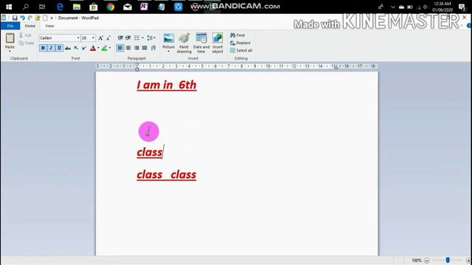Open Google Chrome from taskbar
This screenshot has width=472, height=265.
point(111,7)
